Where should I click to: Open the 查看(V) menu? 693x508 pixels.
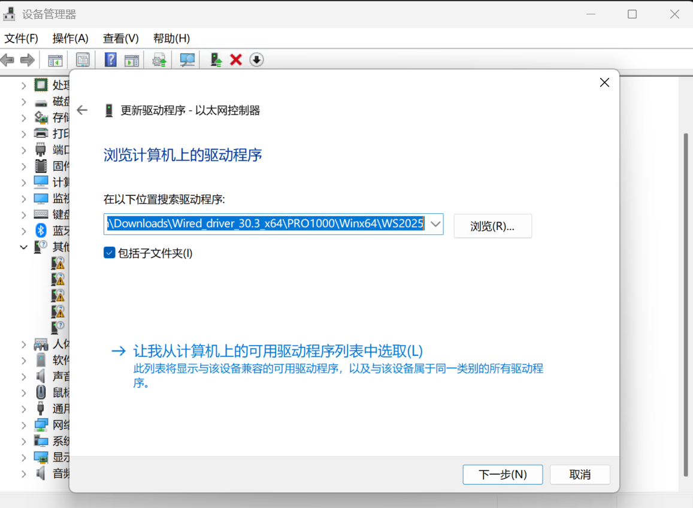coord(120,38)
